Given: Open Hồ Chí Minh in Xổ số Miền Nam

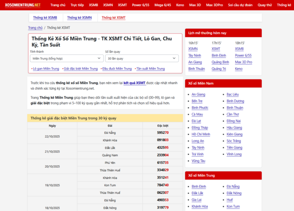Looking at the screenshot, I should (x=200, y=134).
